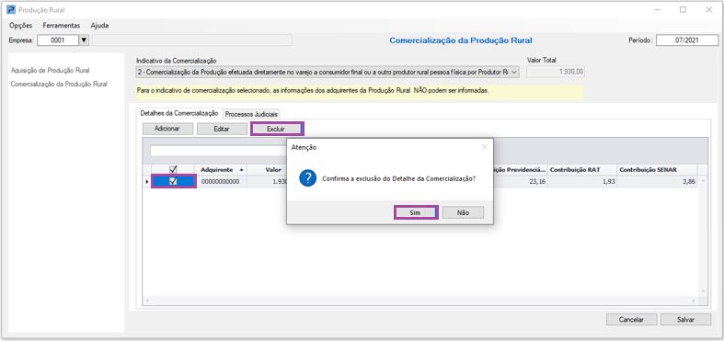Screen dimensions: 724x341
Task: Click the table's horizontal scrollbar
Action: point(420,301)
